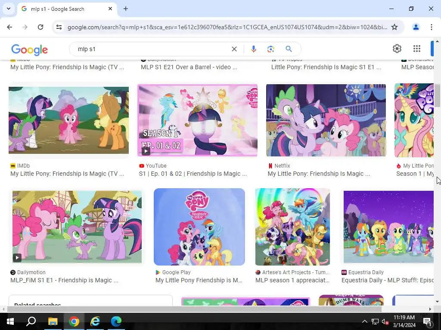Follow 'Equestria Daily - MLP Stuff!' link
The image size is (441, 330).
(x=388, y=280)
